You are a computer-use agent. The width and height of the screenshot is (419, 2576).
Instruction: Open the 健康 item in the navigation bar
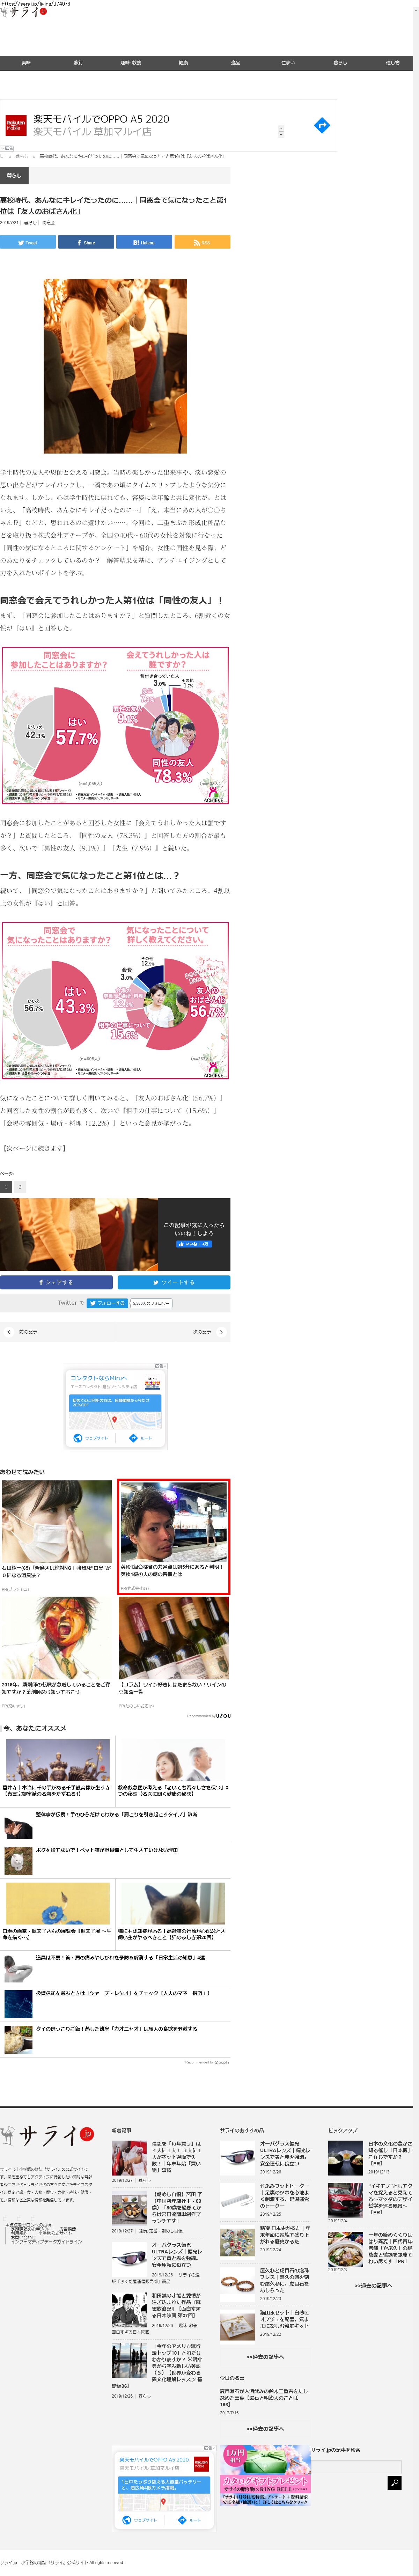[x=183, y=62]
